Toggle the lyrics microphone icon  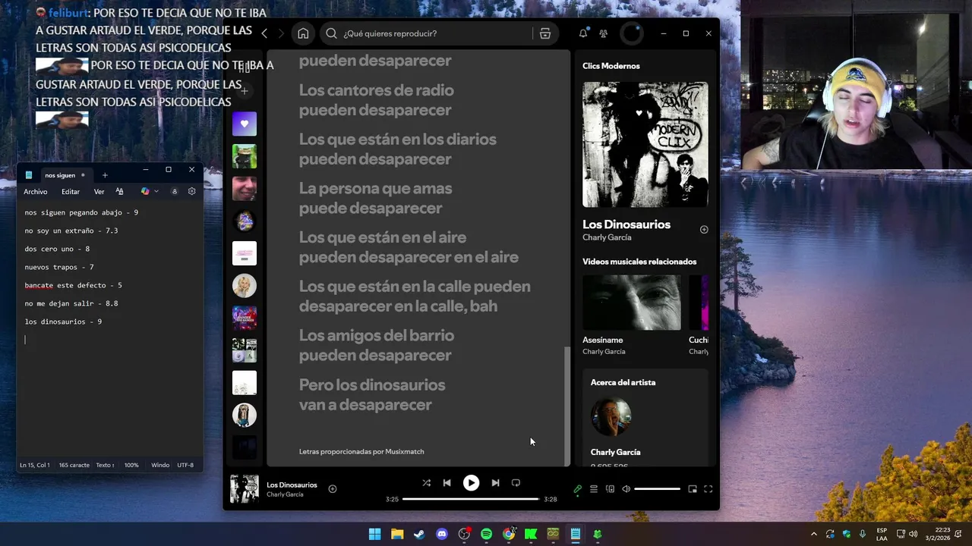click(x=578, y=489)
